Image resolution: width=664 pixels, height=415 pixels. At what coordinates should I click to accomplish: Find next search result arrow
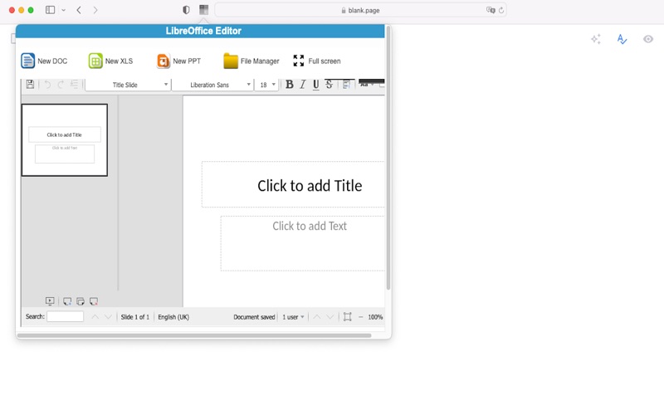point(108,317)
